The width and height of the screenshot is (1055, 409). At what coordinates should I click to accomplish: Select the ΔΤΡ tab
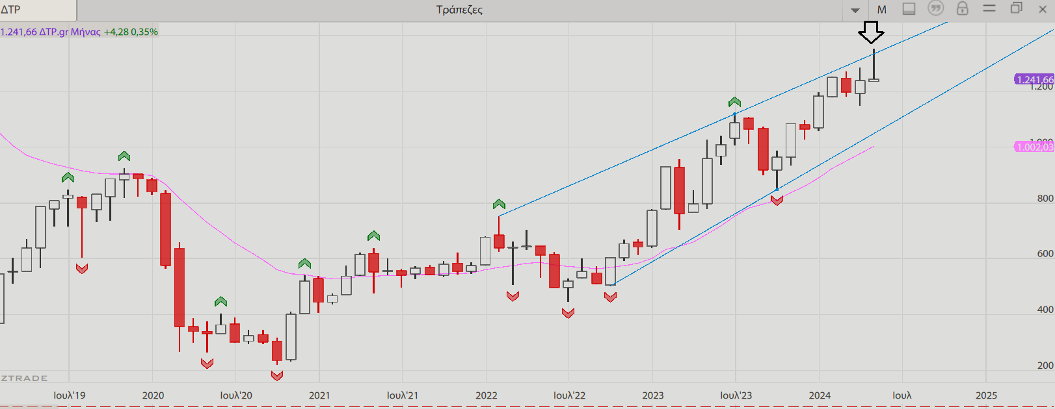click(x=38, y=10)
